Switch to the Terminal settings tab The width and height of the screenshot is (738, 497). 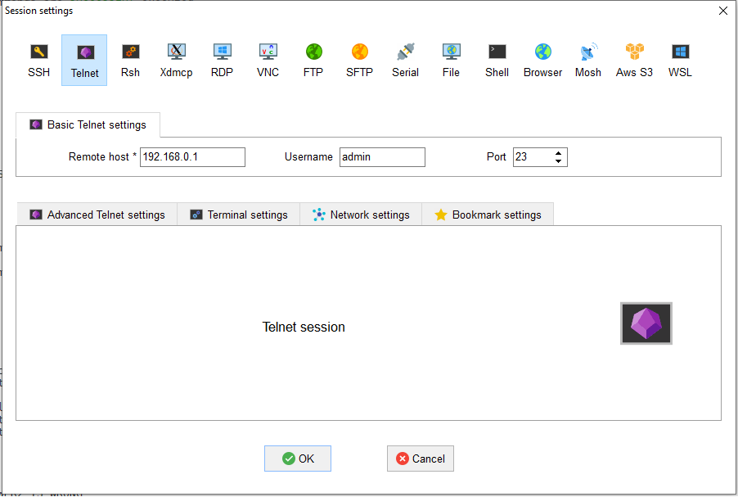pyautogui.click(x=239, y=215)
